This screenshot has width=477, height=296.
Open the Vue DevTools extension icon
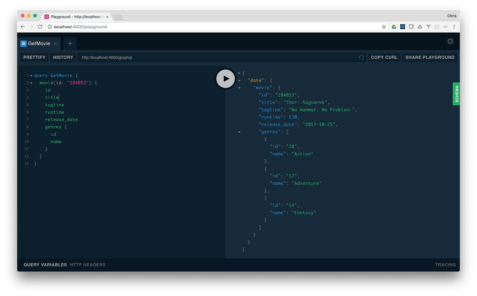(428, 26)
